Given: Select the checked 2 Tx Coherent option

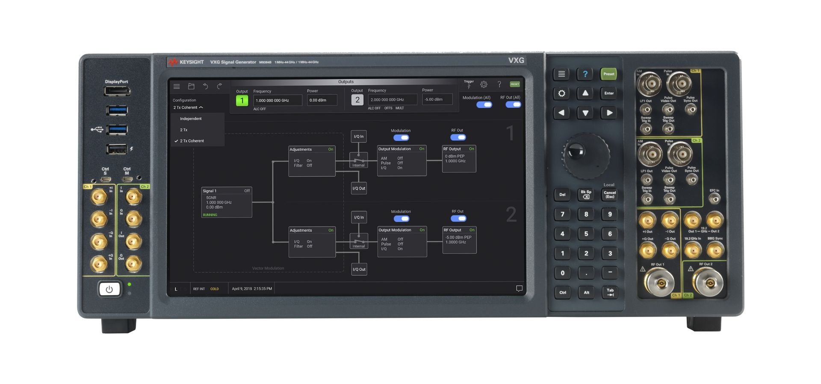Looking at the screenshot, I should click(198, 141).
